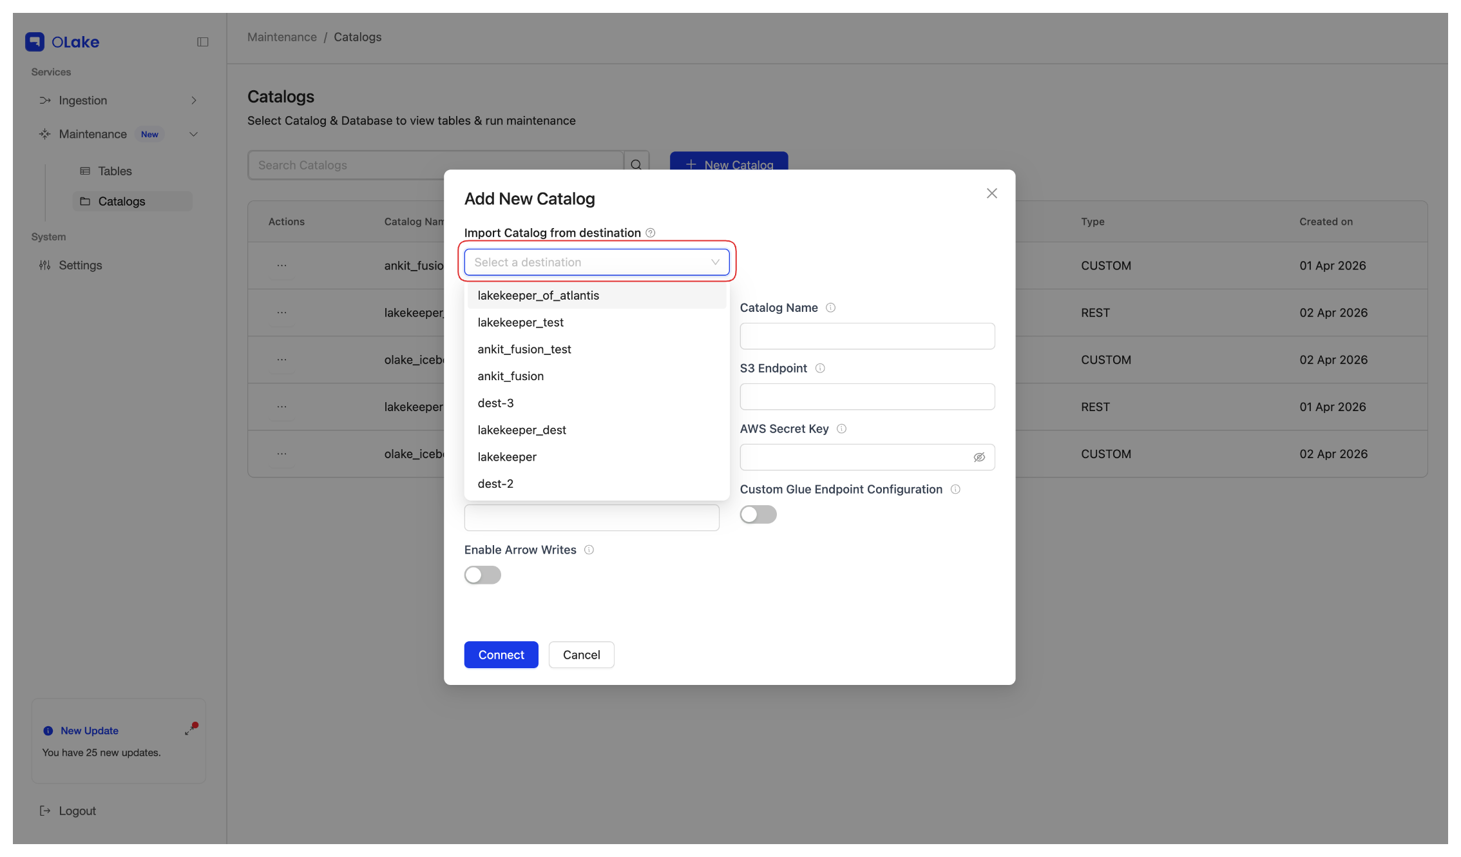
Task: Collapse the Maintenance section chevron
Action: pos(193,133)
